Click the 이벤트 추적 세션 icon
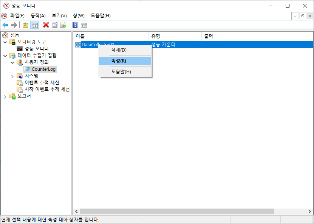 tap(20, 82)
